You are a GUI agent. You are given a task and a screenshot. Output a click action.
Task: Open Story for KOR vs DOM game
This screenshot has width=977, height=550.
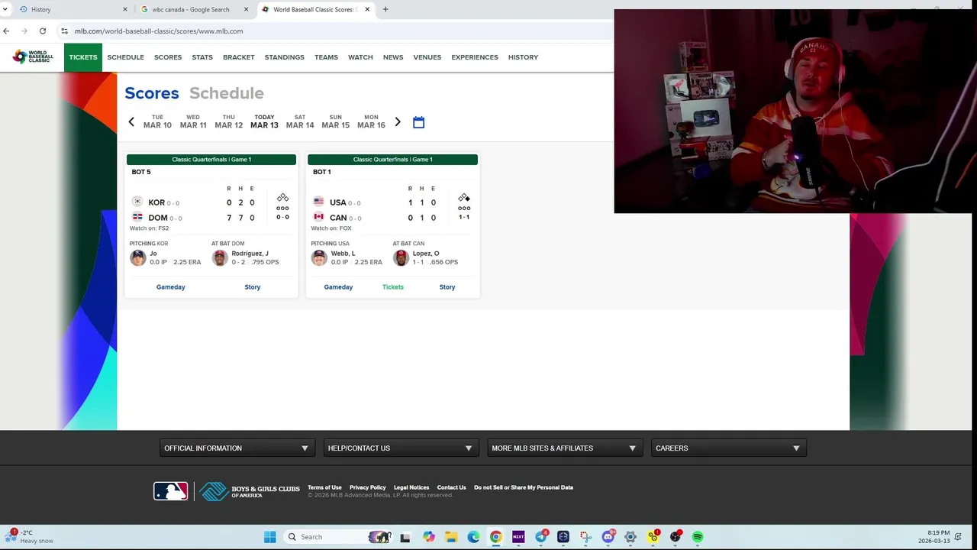click(x=252, y=287)
